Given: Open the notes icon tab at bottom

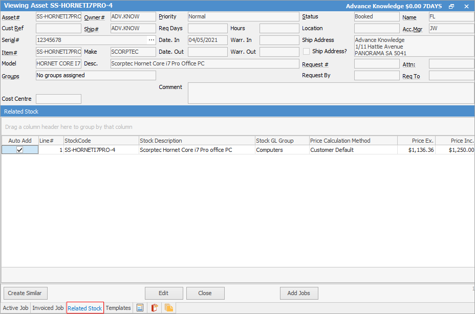Looking at the screenshot, I should pos(140,308).
